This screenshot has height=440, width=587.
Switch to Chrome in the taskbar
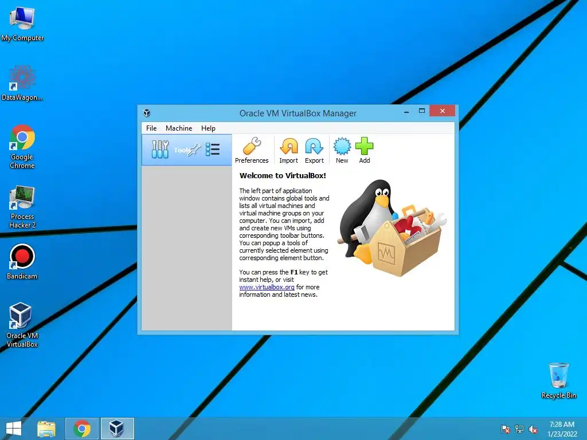[82, 429]
